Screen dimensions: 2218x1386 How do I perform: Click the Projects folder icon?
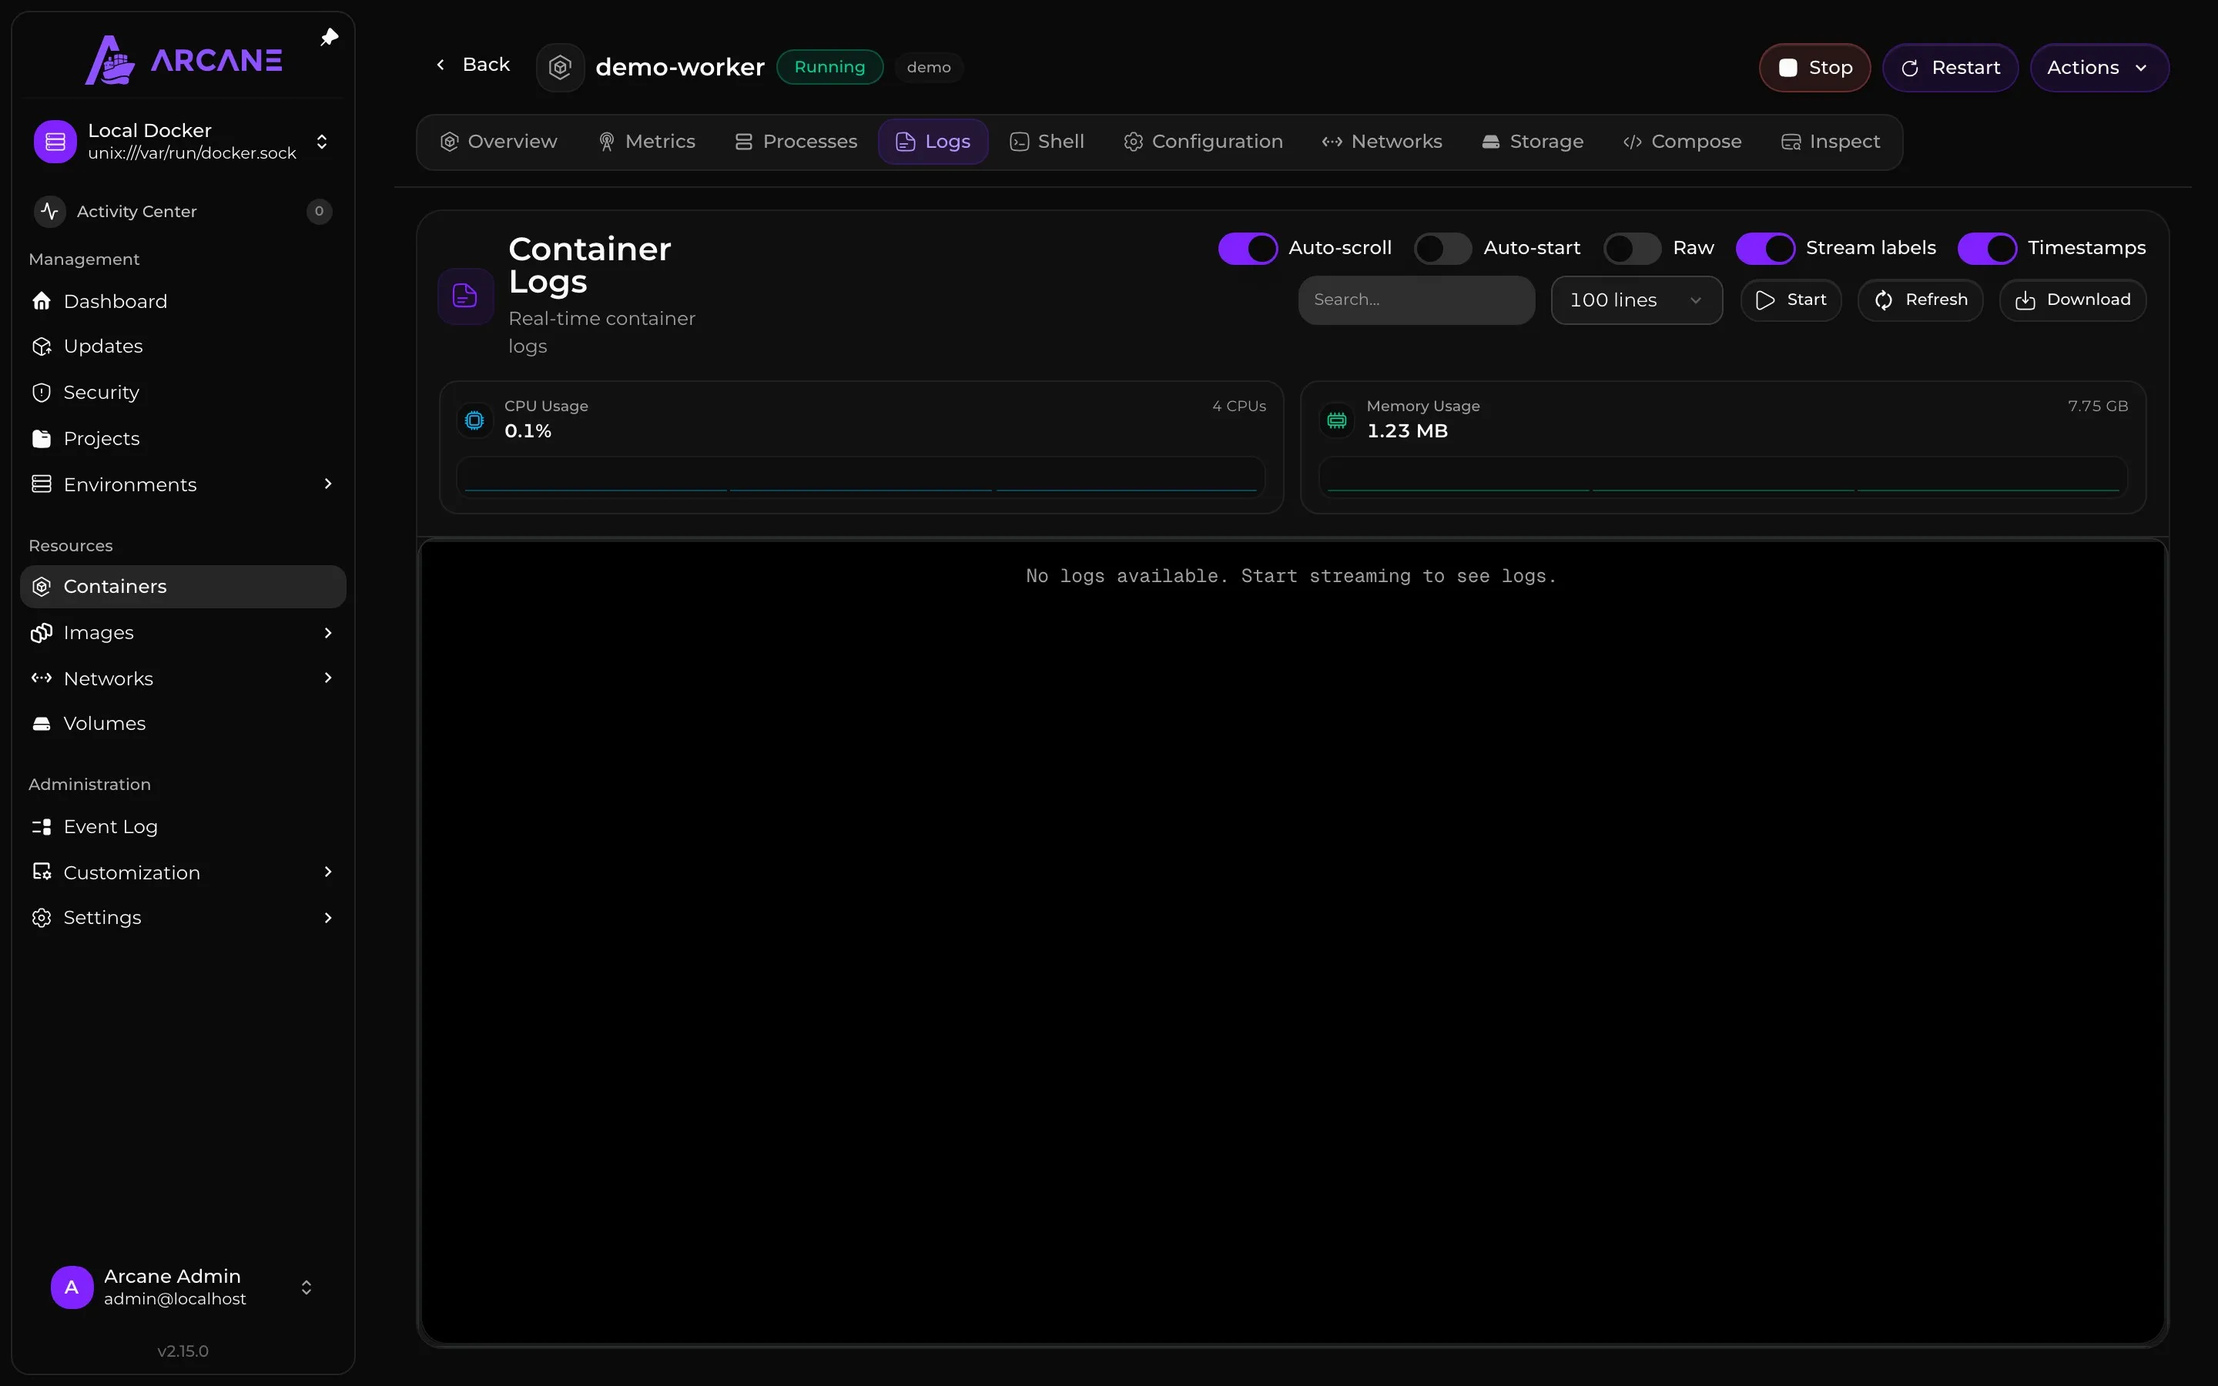coord(42,439)
